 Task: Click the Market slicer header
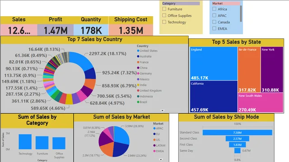tap(226, 3)
